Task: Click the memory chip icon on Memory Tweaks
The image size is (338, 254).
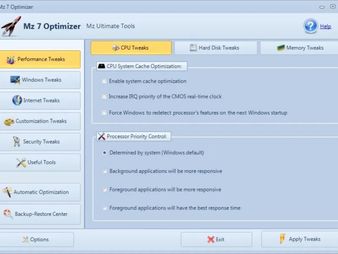Action: (281, 47)
